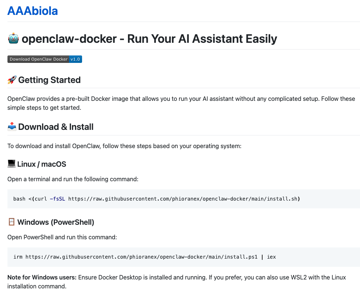Click inside the bash curl command block
This screenshot has height=291, width=360.
(328, 199)
